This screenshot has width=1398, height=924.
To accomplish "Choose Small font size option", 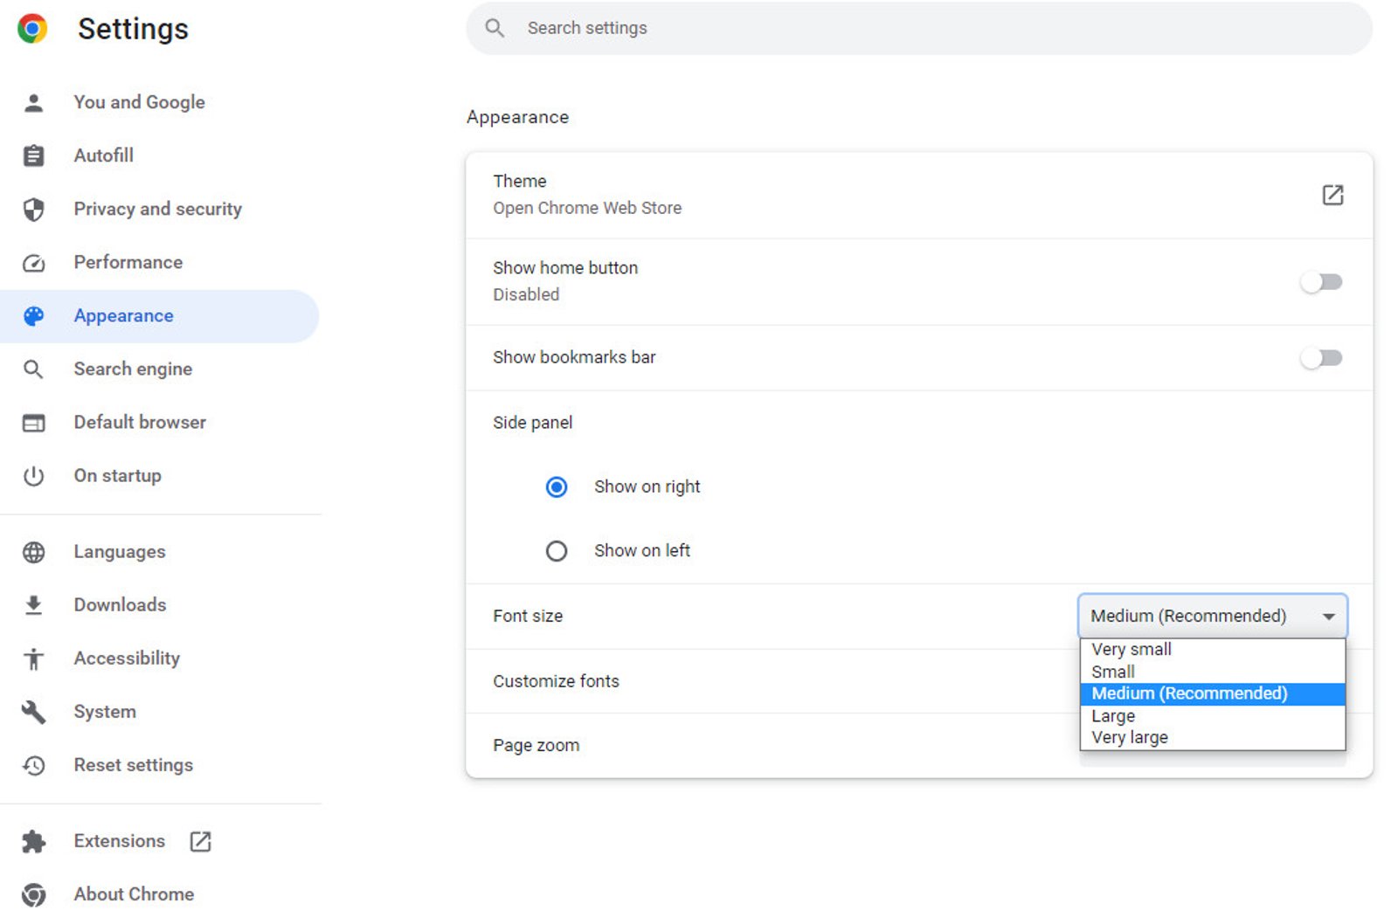I will pos(1213,672).
